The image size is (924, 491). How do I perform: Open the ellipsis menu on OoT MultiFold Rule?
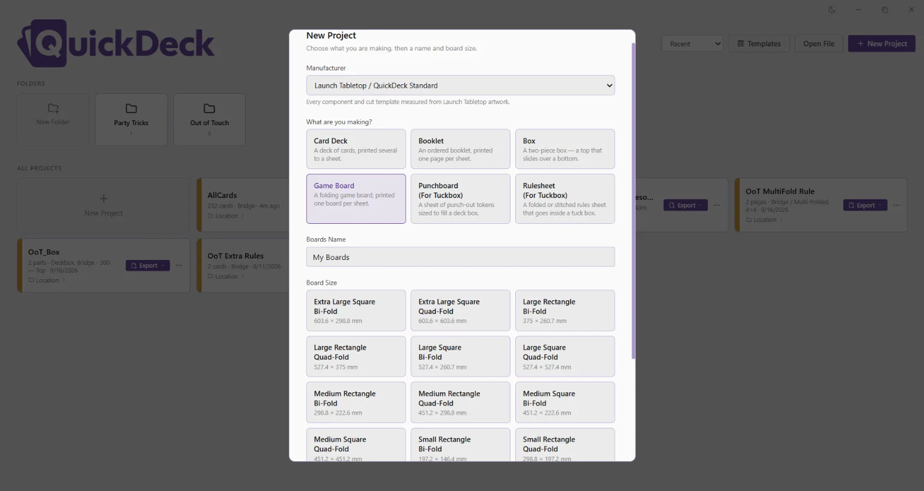pos(896,205)
